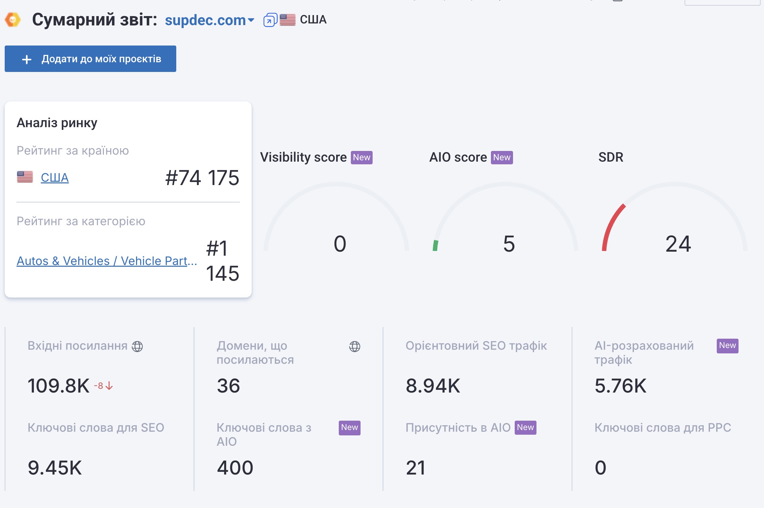Click globe icon beside Вхідні посилання
Viewport: 764px width, 508px height.
[x=137, y=346]
